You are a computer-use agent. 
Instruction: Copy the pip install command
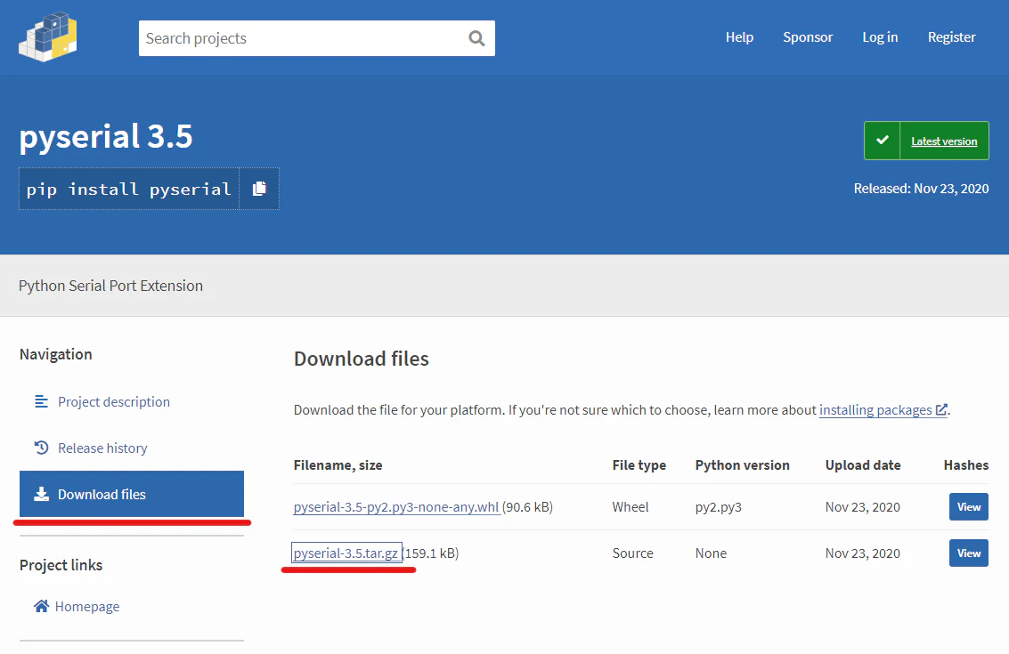pyautogui.click(x=259, y=189)
